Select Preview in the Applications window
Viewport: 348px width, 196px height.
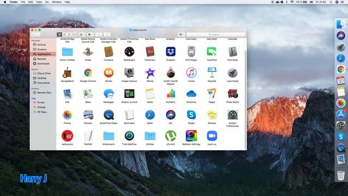coord(88,115)
